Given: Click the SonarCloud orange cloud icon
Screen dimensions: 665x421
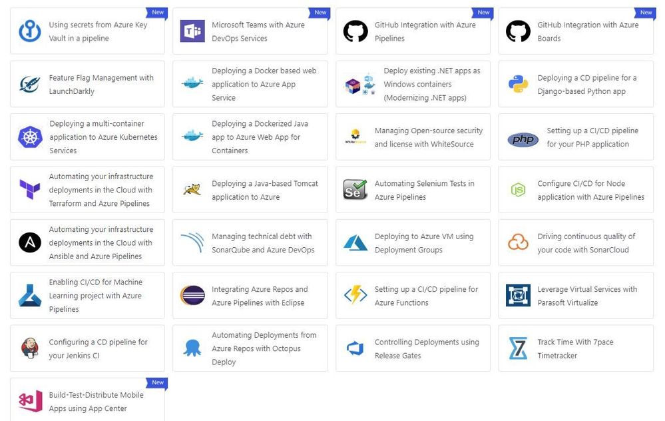Looking at the screenshot, I should pos(519,242).
